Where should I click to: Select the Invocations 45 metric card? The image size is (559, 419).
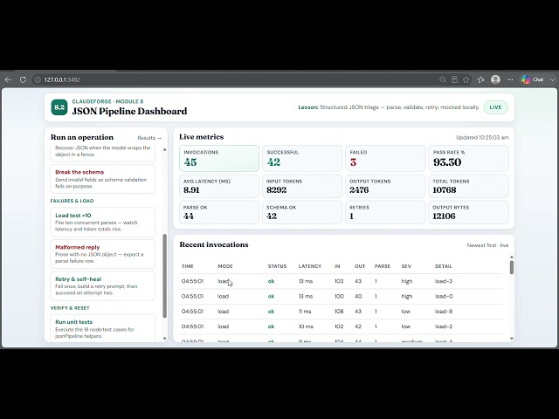[219, 158]
